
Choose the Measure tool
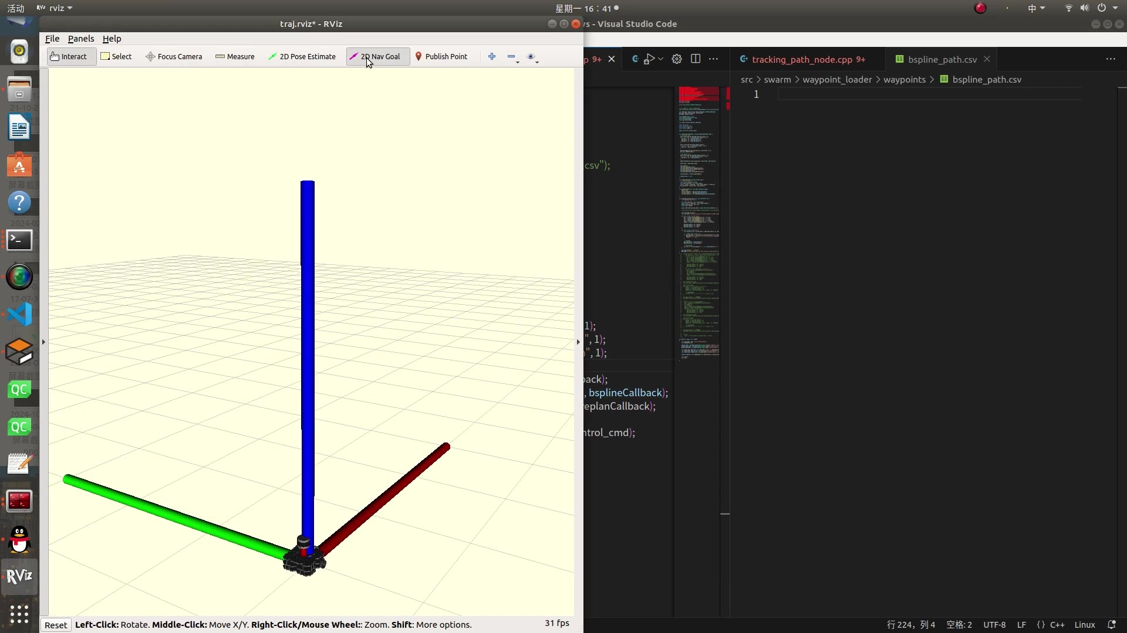coord(235,56)
